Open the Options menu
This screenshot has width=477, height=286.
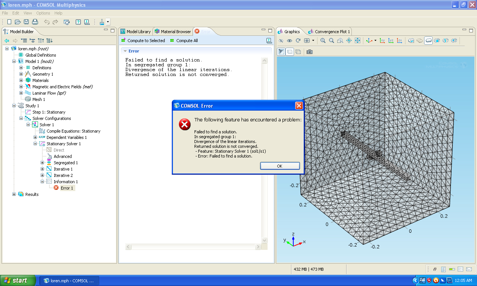click(43, 13)
